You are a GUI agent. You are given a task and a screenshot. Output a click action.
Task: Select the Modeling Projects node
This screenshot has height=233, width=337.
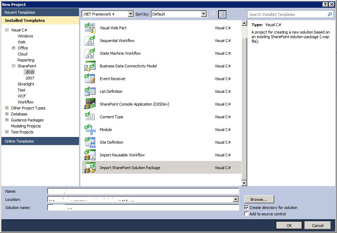(x=26, y=126)
